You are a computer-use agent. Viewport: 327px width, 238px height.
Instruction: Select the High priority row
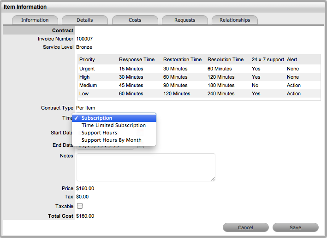199,77
